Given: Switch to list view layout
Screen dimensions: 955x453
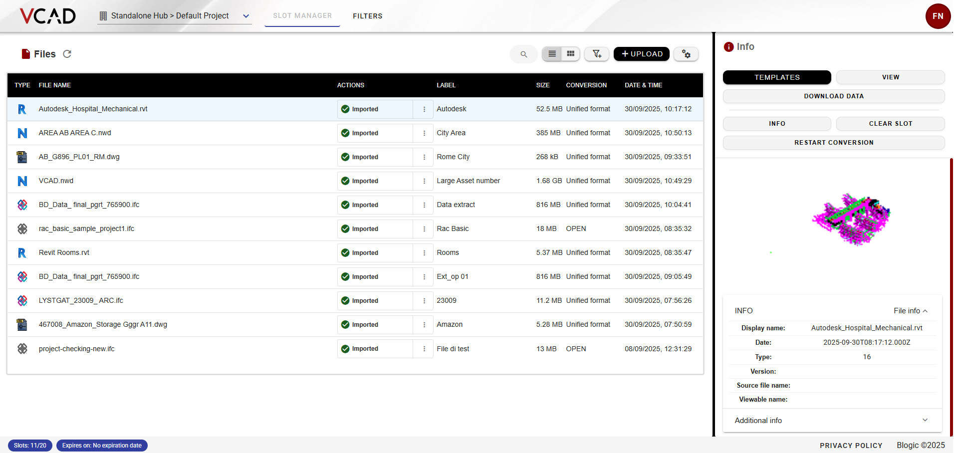Looking at the screenshot, I should point(552,54).
